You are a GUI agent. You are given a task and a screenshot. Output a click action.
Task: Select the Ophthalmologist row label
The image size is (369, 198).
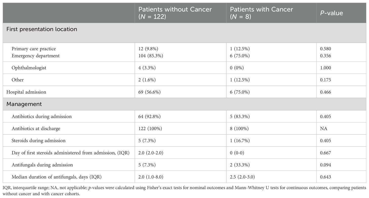(29, 68)
